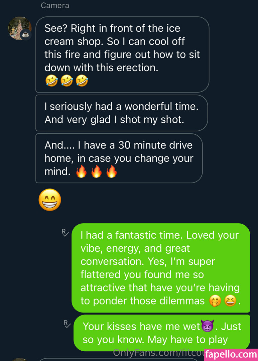Tap the three laughing emojis
The width and height of the screenshot is (258, 361).
click(x=66, y=81)
